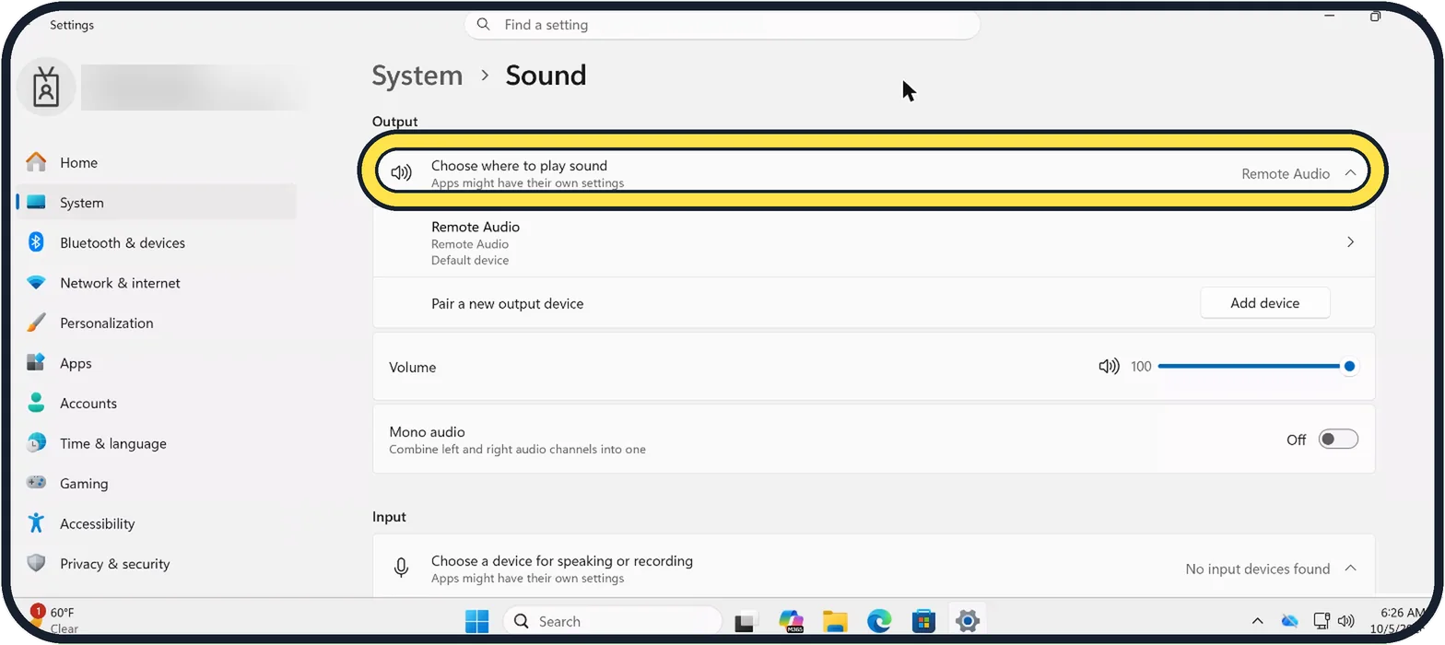Open Personalization settings
Image resolution: width=1445 pixels, height=645 pixels.
157,322
